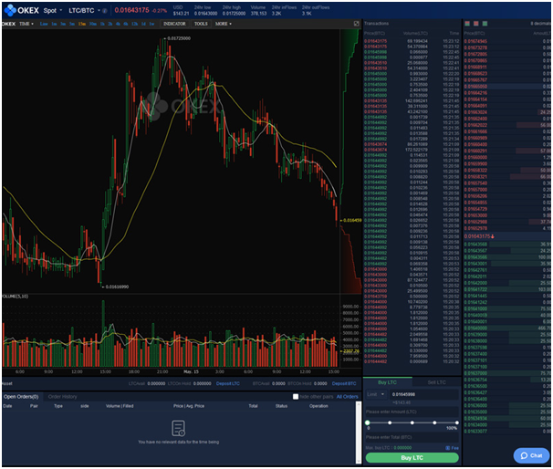
Task: Click the chart high label 0.01725000
Action: [179, 38]
